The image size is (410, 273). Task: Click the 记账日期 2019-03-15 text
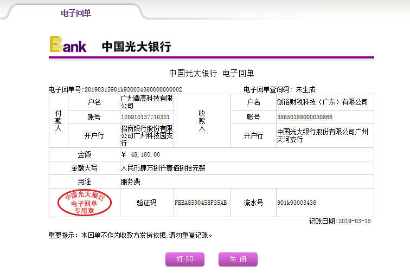[x=340, y=222]
